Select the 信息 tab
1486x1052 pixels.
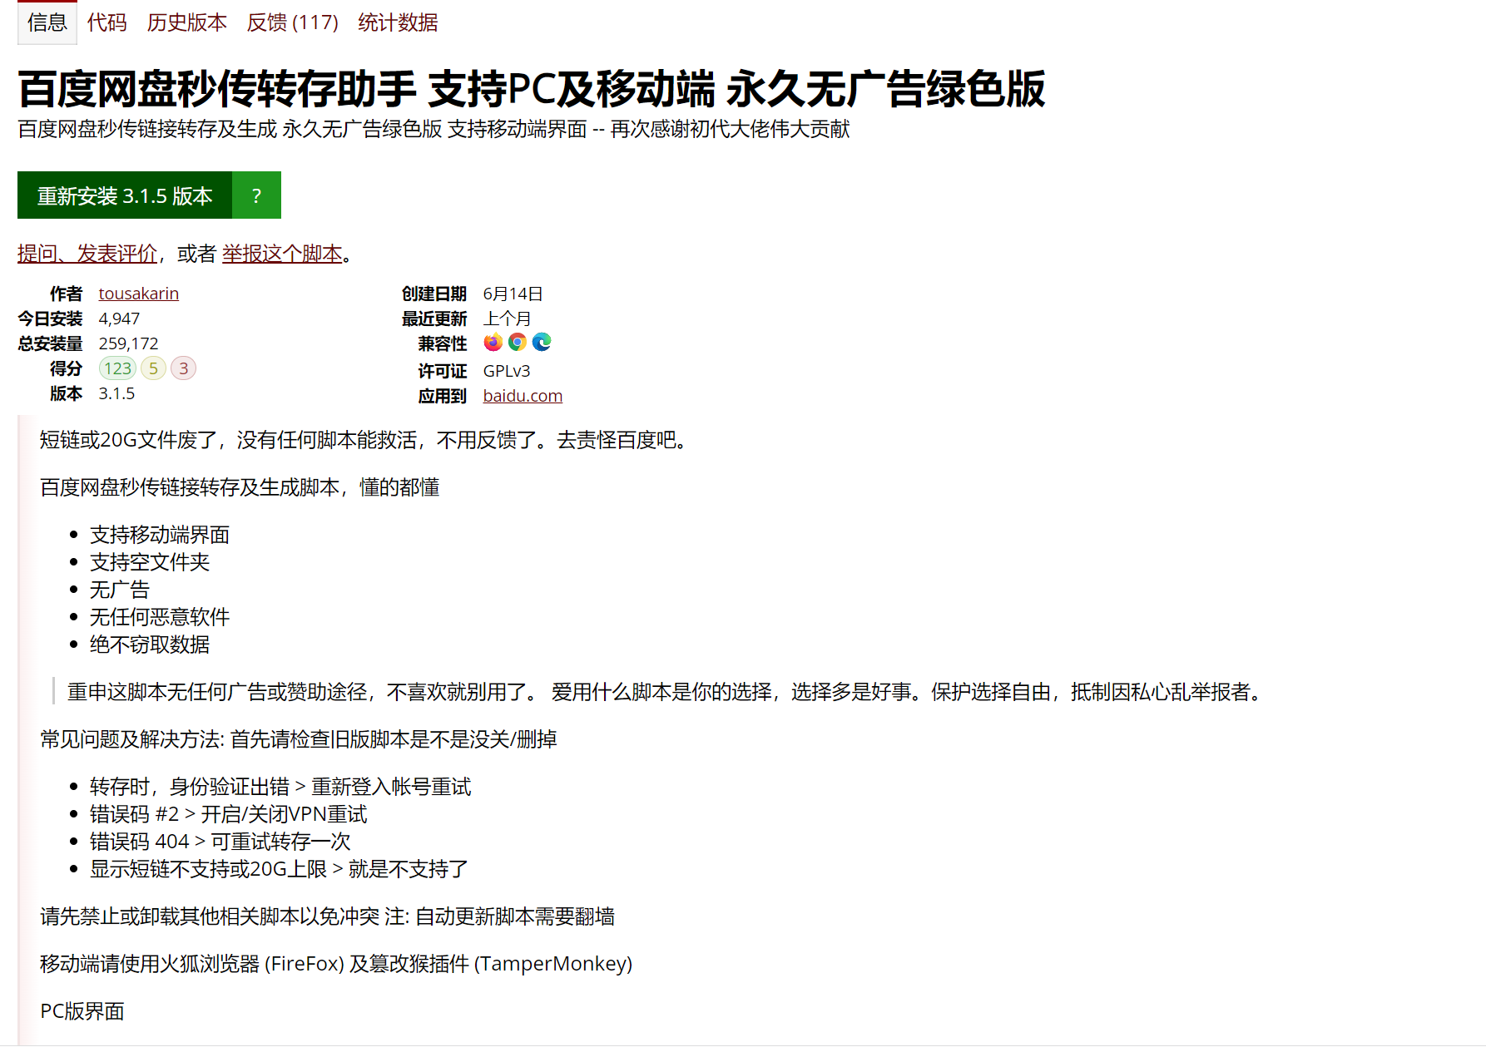pos(47,22)
